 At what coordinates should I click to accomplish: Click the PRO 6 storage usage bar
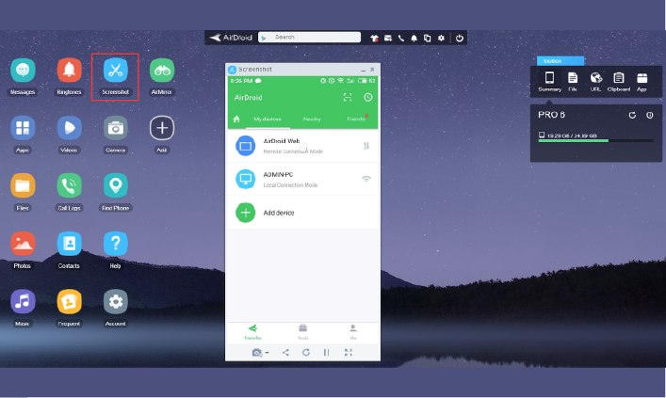[x=595, y=140]
